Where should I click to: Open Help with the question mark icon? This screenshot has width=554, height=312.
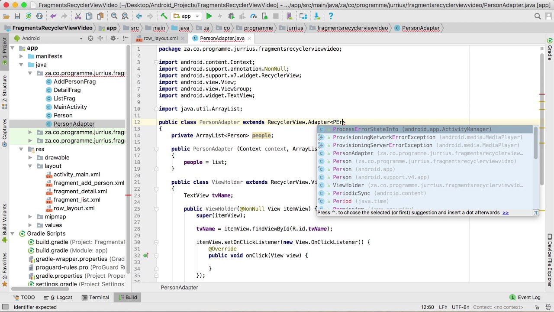tap(331, 16)
